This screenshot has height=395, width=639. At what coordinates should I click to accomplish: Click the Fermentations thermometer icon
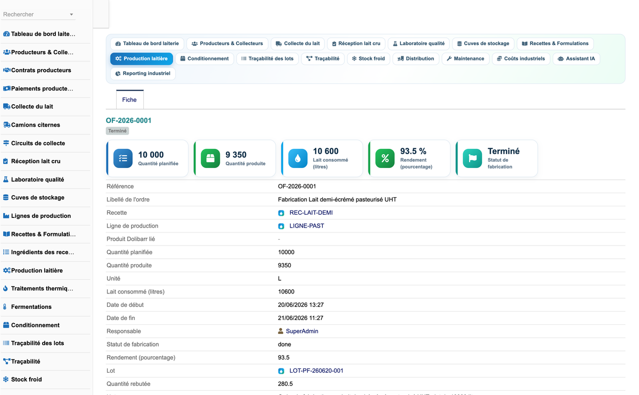(5, 307)
